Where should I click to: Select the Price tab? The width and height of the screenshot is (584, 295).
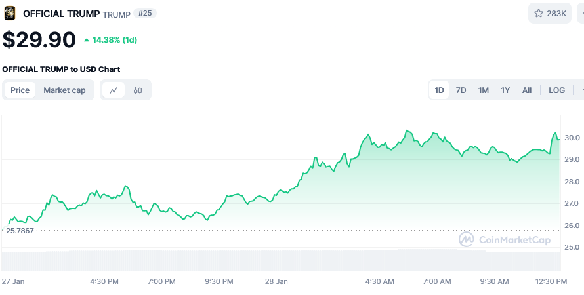click(20, 90)
